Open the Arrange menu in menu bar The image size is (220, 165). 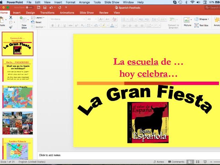tap(84, 2)
